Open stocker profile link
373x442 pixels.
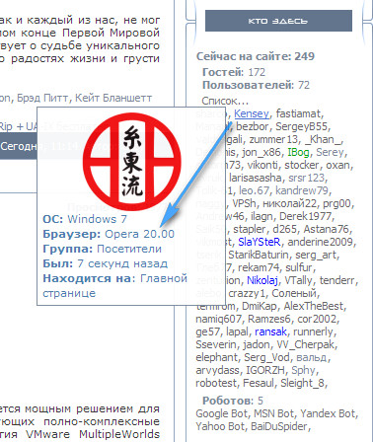click(302, 165)
